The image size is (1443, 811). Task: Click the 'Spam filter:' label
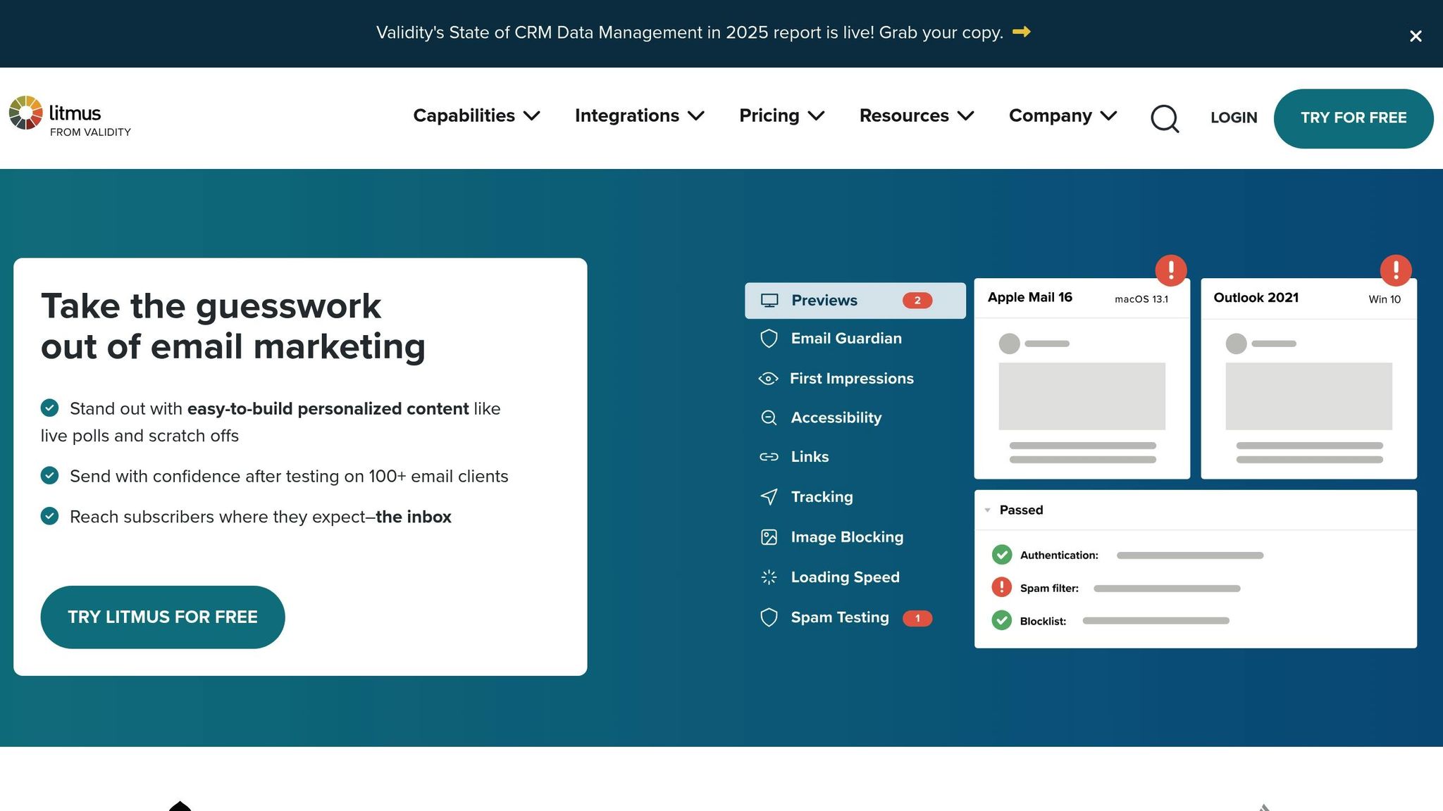1049,589
